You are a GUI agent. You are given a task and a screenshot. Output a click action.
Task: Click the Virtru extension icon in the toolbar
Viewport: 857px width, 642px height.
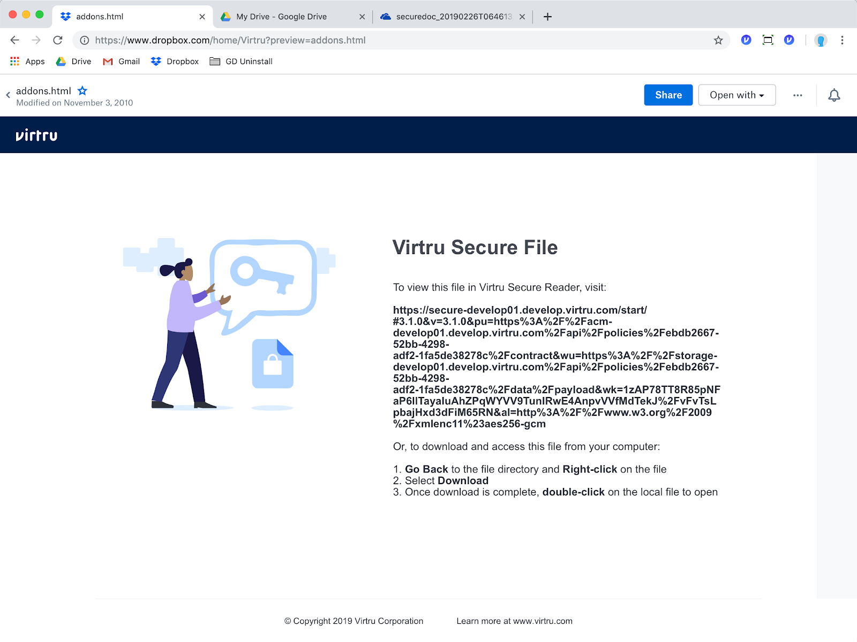coord(746,40)
